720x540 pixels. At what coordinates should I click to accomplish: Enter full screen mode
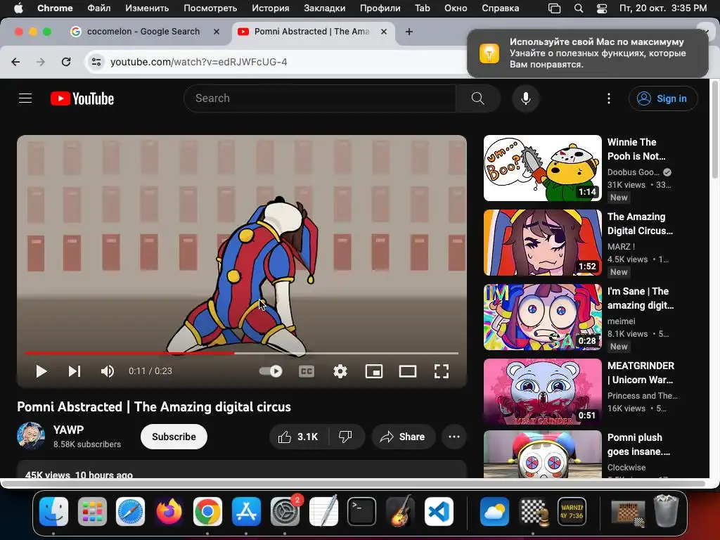tap(442, 371)
